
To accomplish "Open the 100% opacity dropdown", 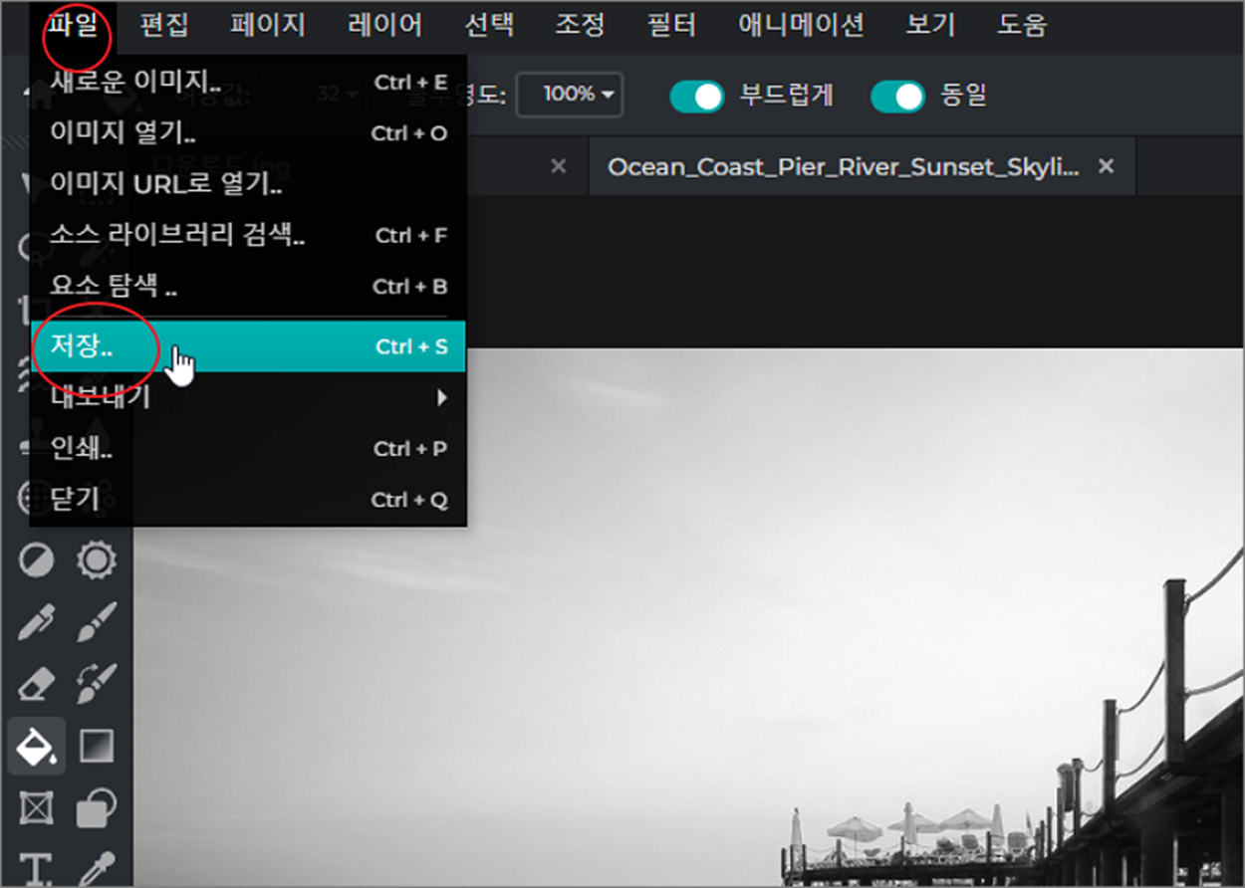I will click(570, 95).
